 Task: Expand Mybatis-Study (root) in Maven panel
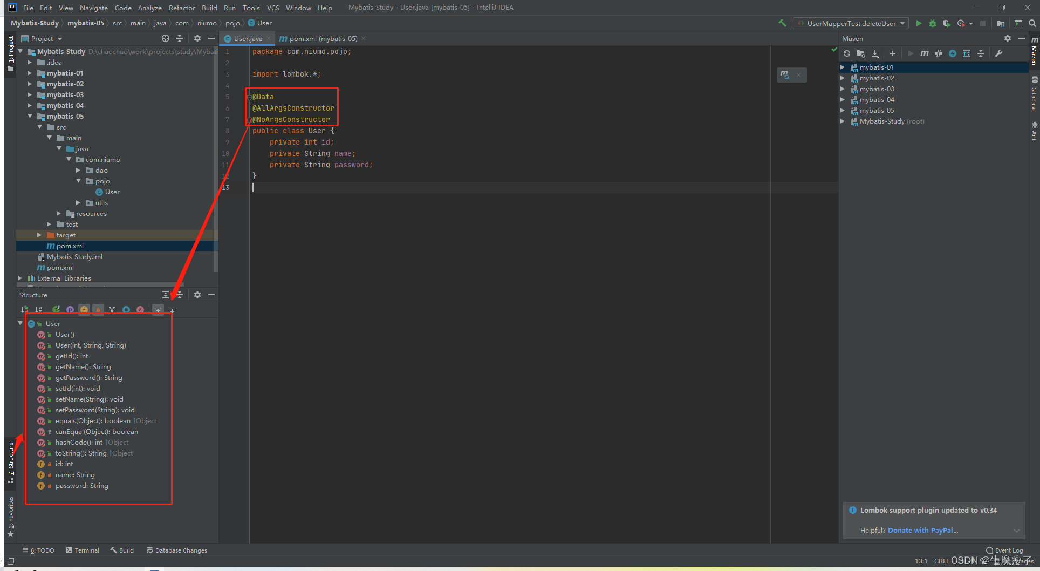843,121
